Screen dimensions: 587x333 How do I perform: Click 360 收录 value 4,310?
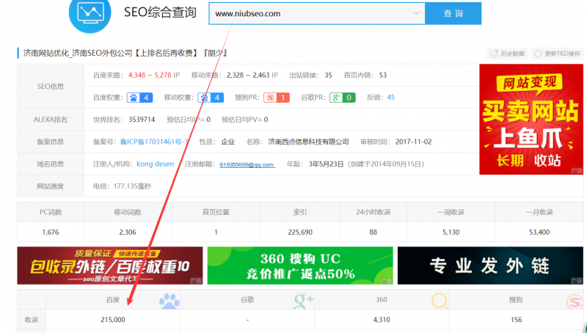coord(382,320)
